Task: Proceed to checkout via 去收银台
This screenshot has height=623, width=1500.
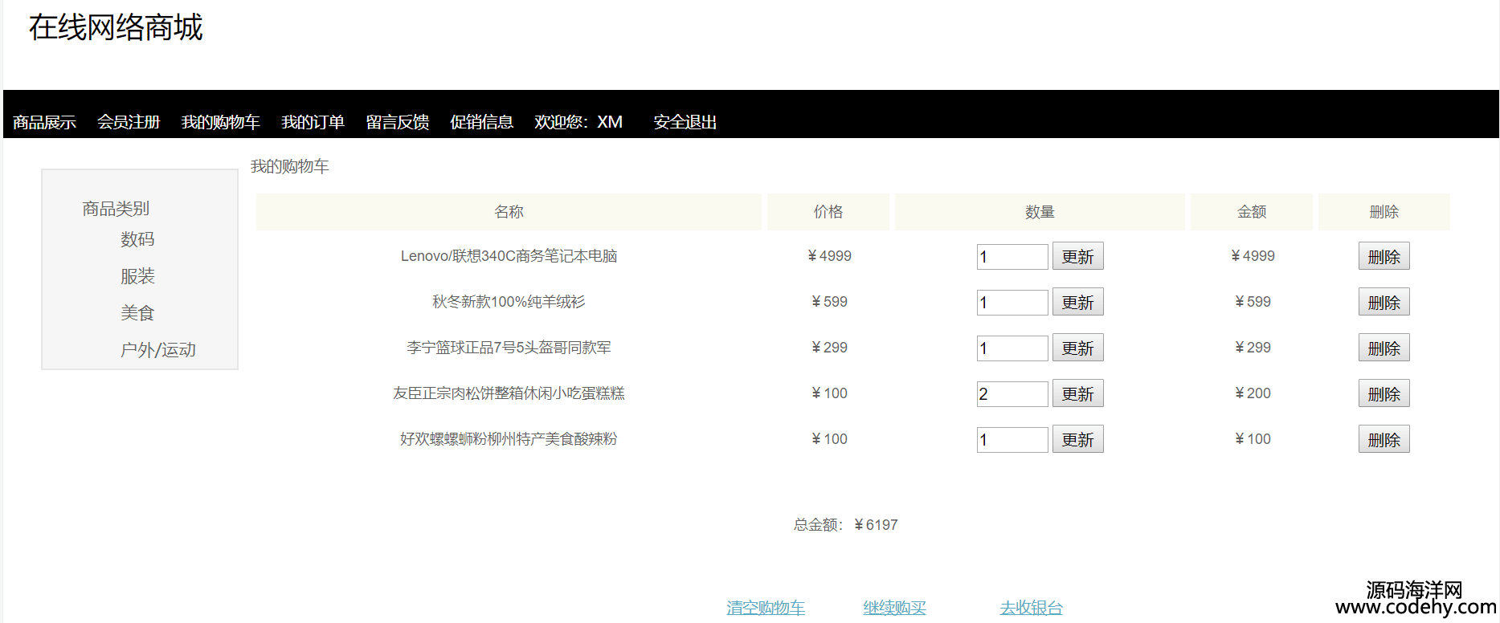Action: pyautogui.click(x=1031, y=608)
